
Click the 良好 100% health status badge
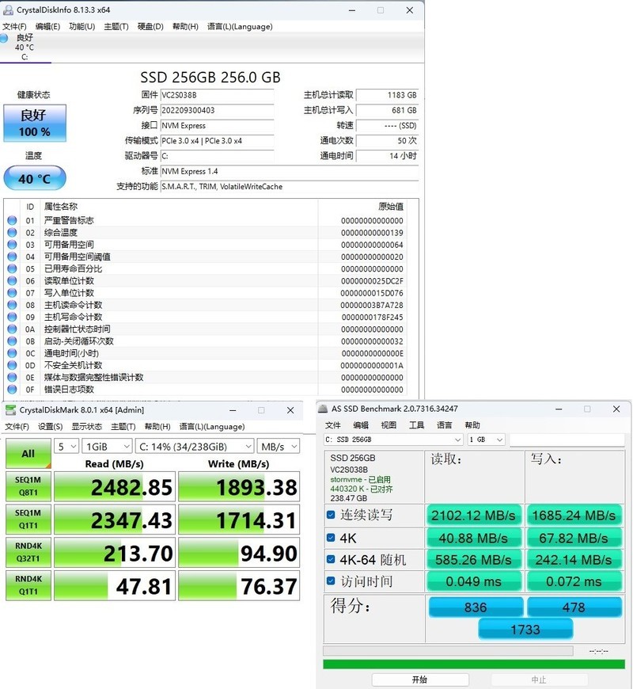coord(34,123)
